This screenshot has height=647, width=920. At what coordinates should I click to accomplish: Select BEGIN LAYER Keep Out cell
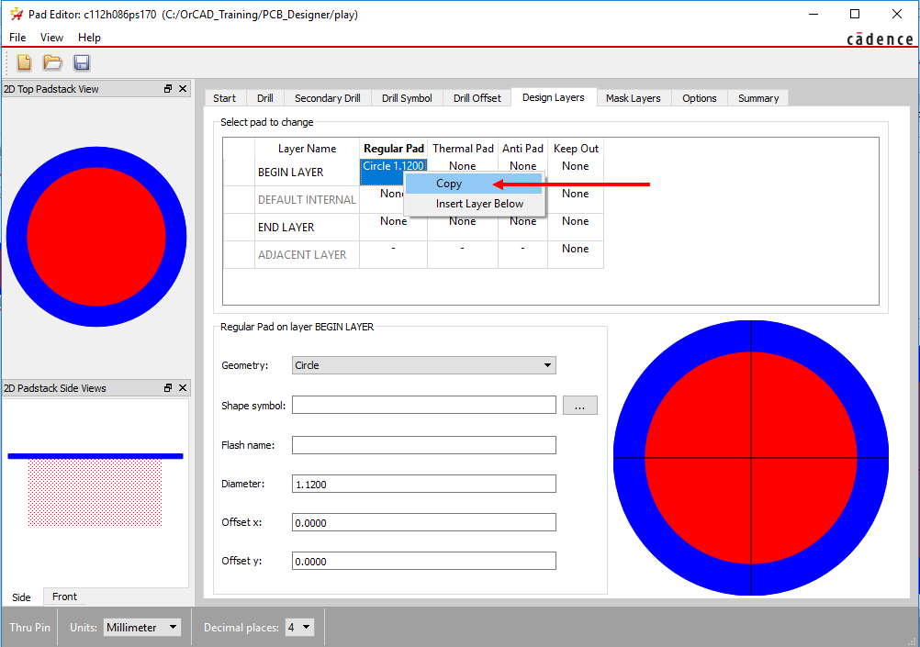pos(575,172)
